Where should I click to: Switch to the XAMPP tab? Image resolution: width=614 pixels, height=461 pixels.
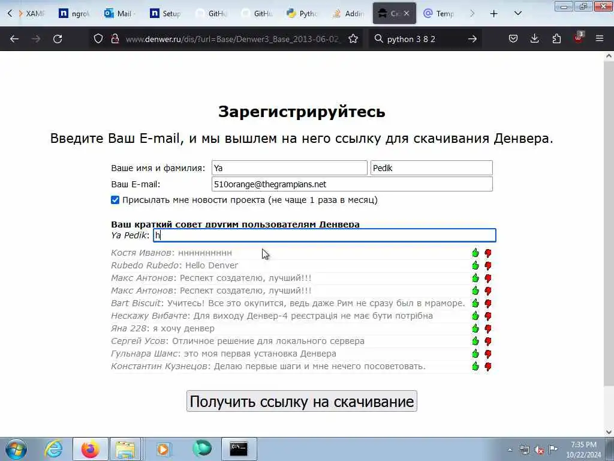[31, 13]
